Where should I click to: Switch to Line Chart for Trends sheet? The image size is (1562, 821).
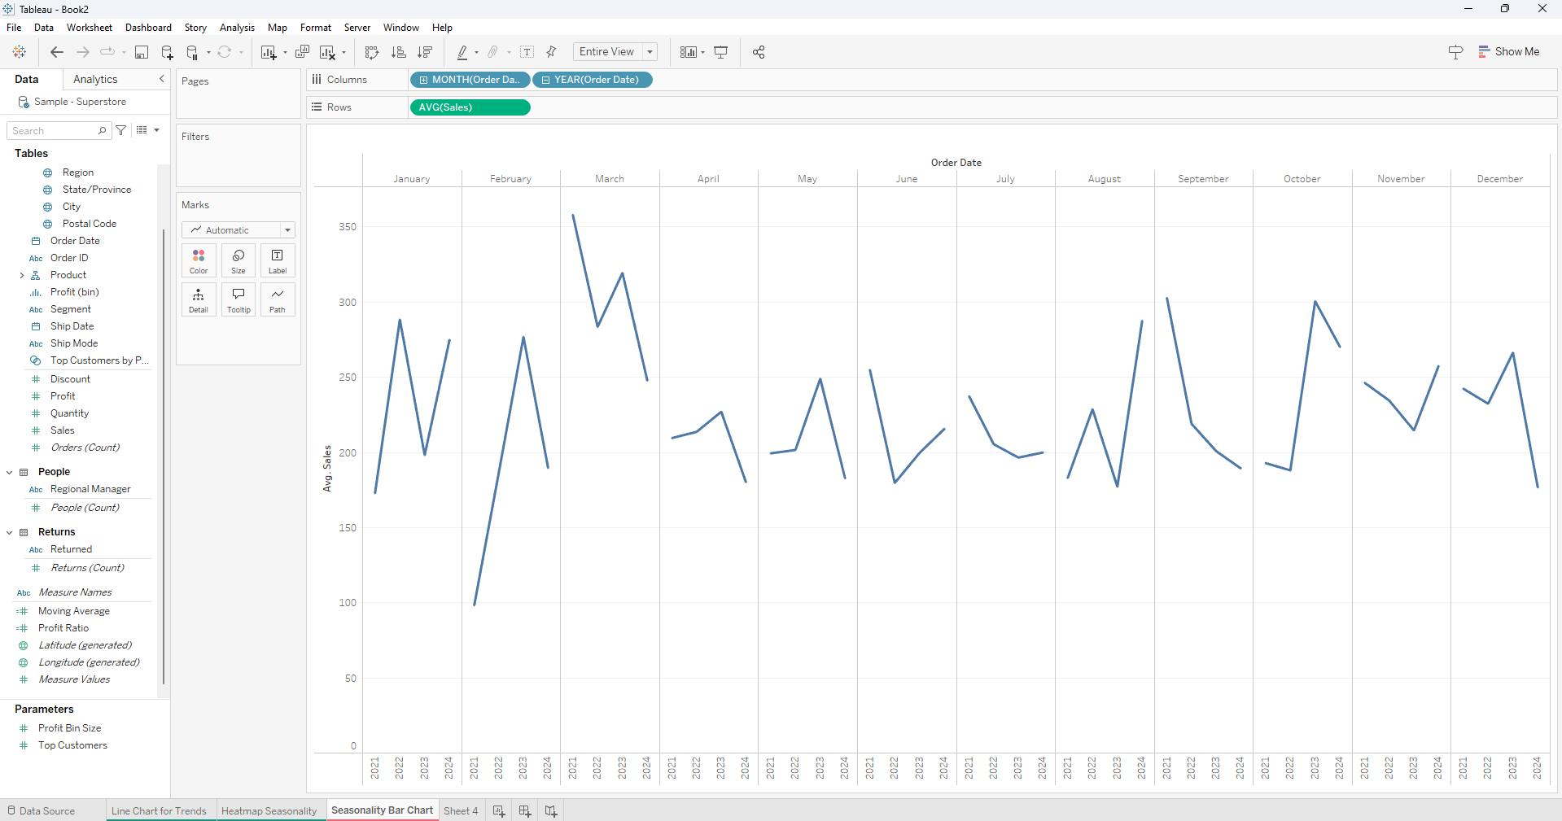pos(159,811)
